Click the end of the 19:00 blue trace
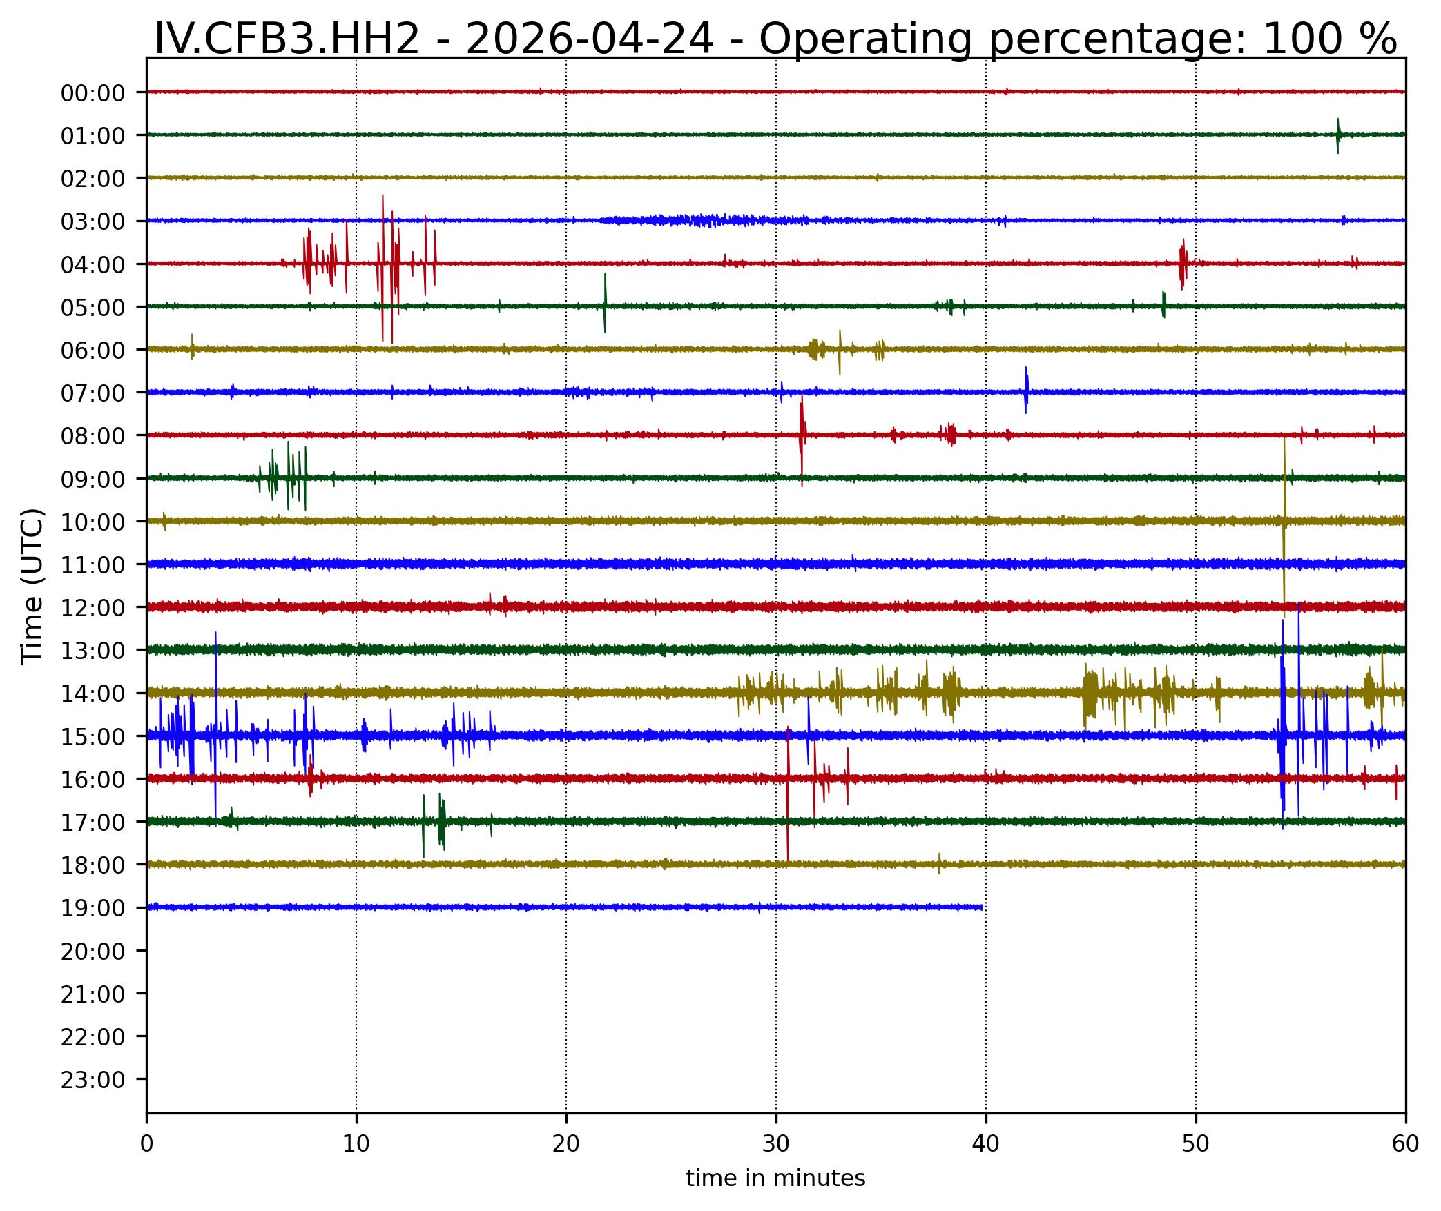Image resolution: width=1441 pixels, height=1211 pixels. [980, 907]
